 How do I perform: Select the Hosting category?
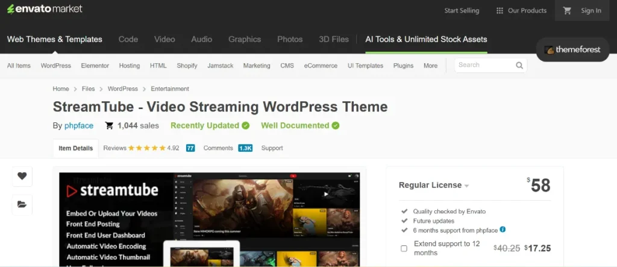pos(130,66)
